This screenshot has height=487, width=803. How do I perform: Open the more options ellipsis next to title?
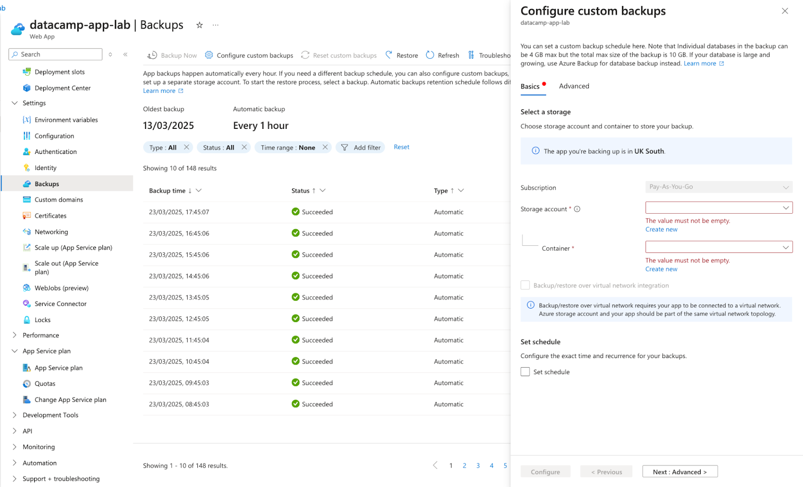(215, 25)
